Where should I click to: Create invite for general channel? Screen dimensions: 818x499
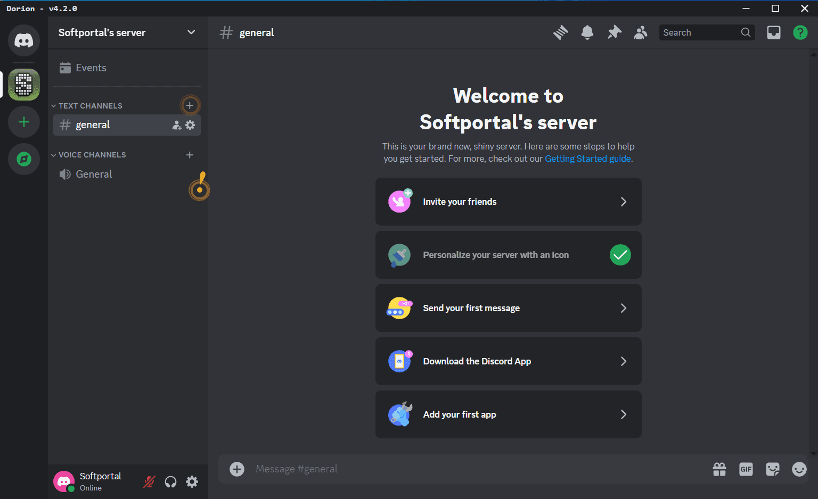(x=177, y=125)
